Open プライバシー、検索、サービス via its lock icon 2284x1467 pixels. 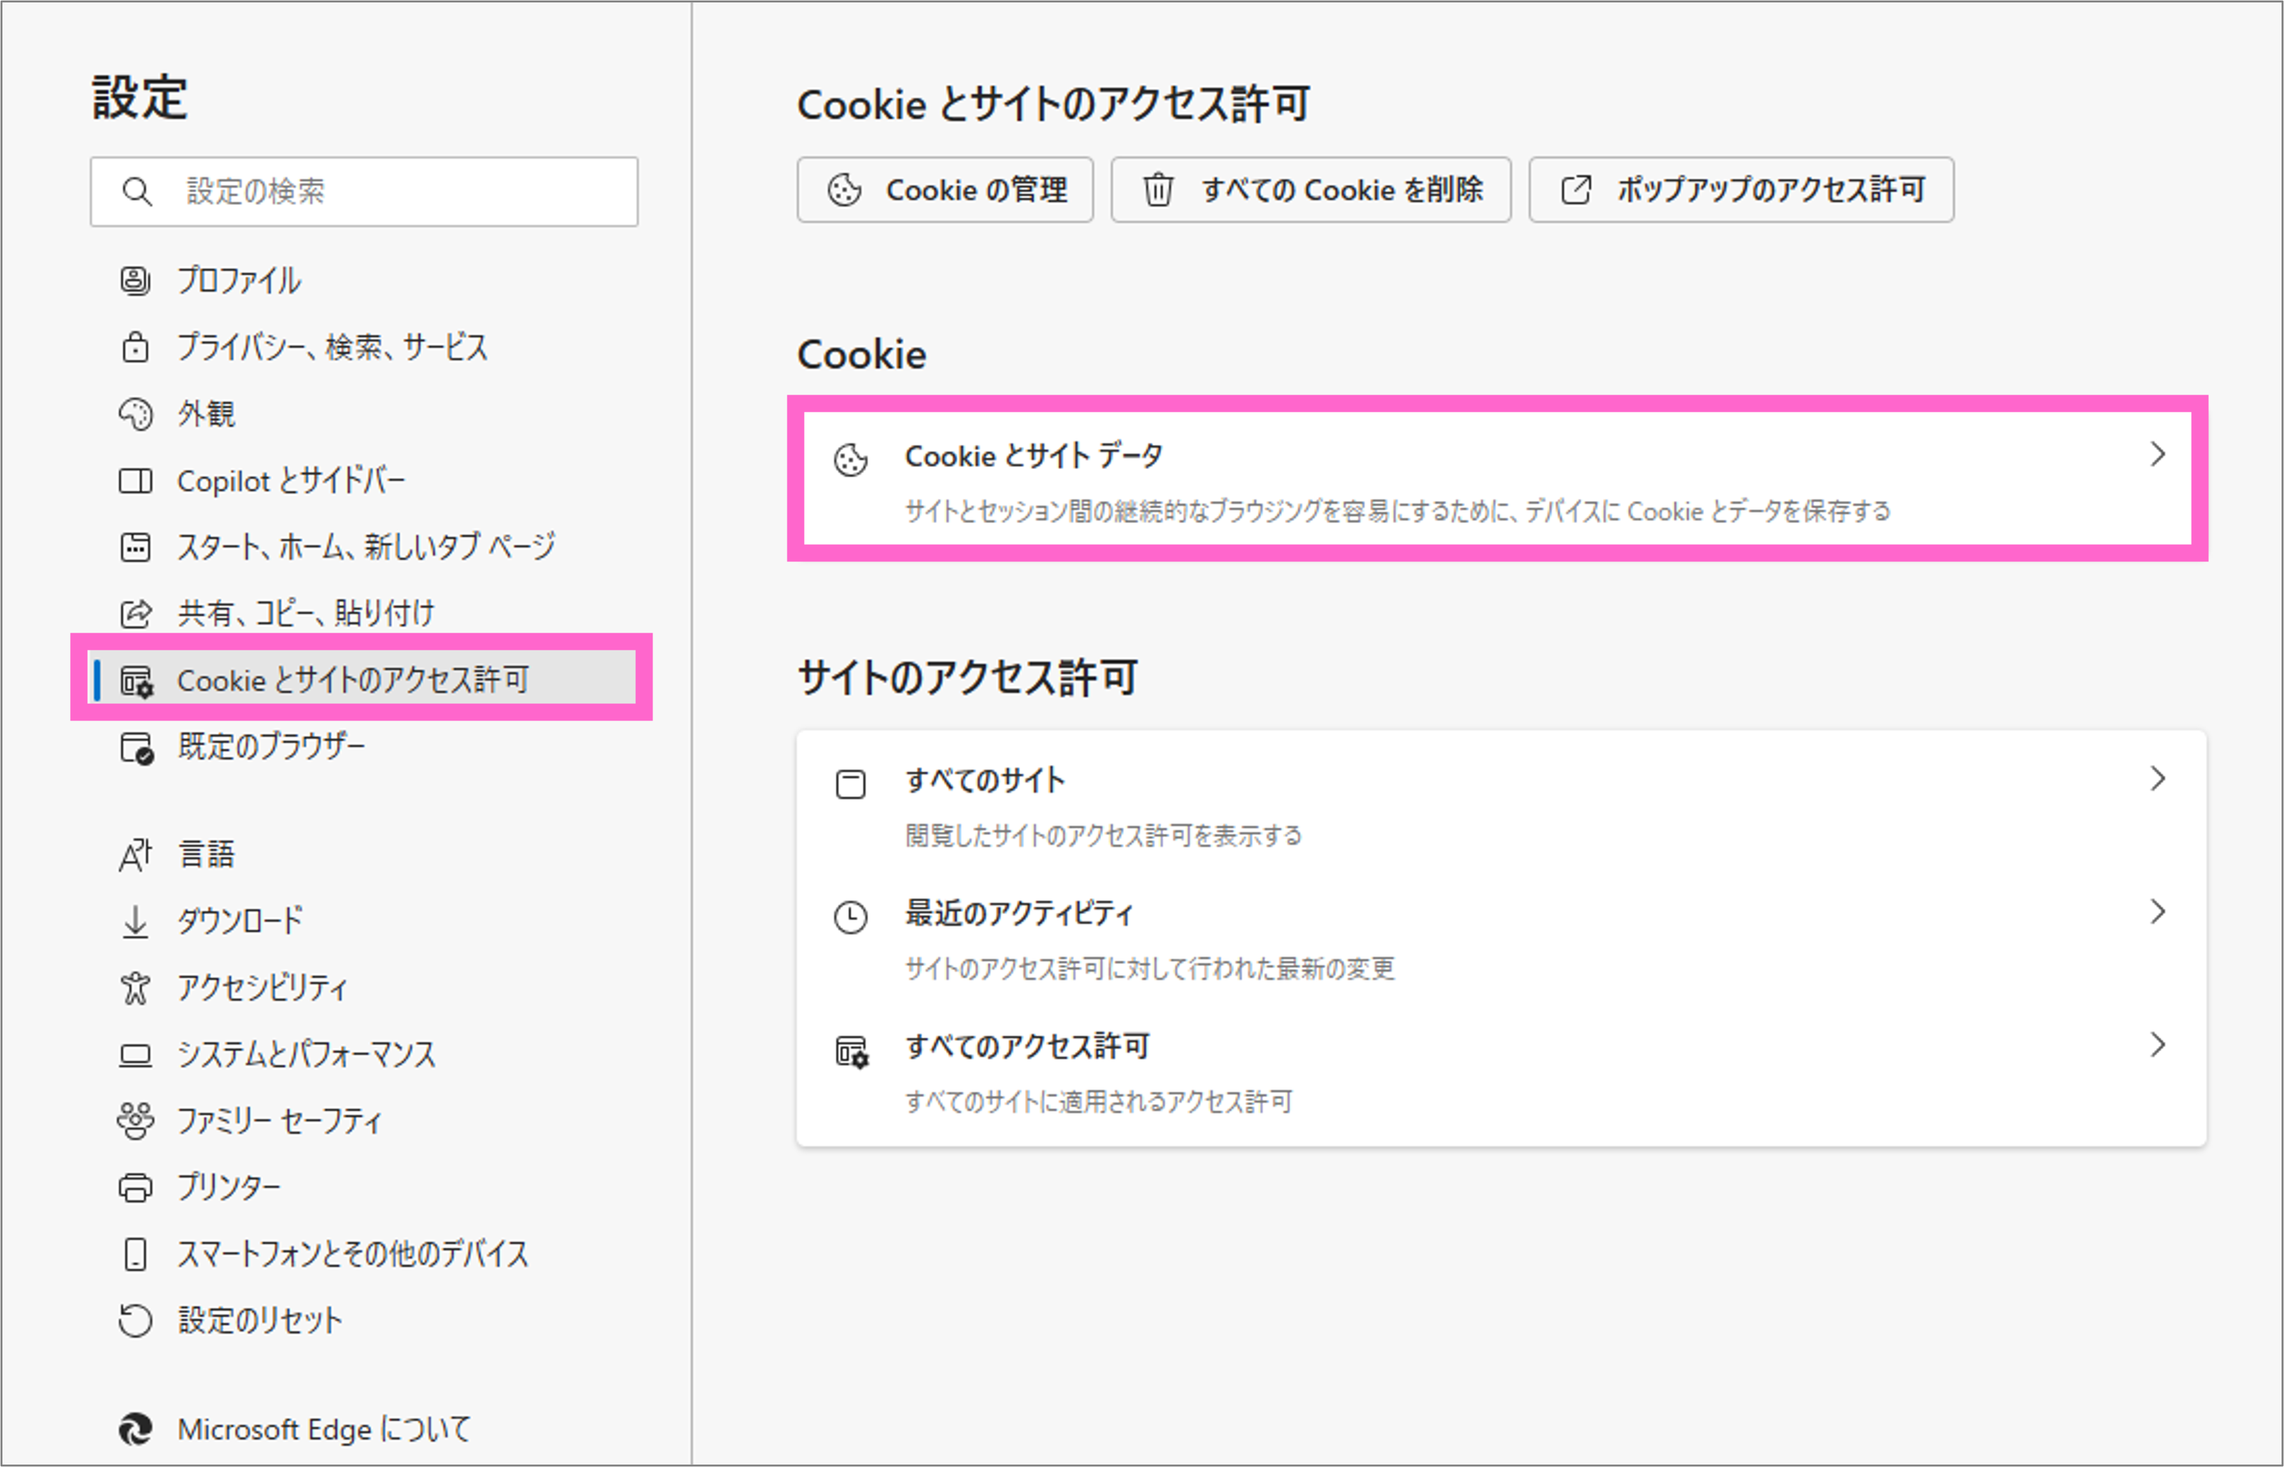coord(137,347)
